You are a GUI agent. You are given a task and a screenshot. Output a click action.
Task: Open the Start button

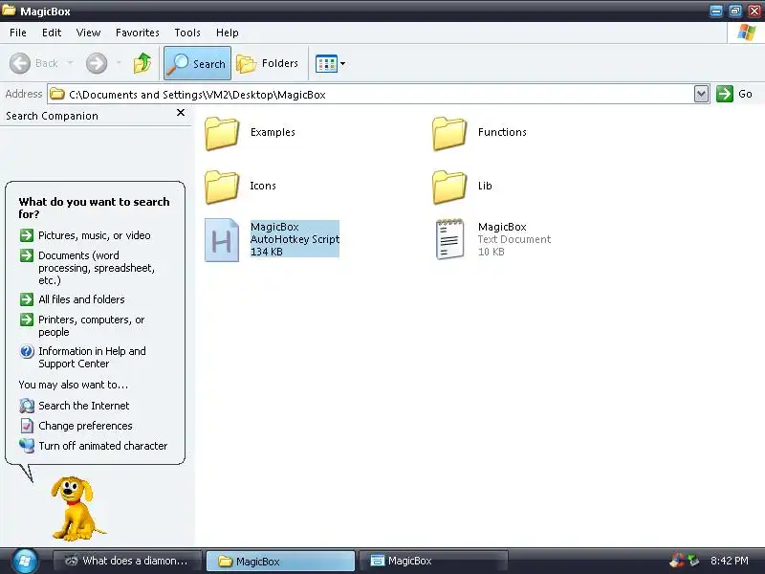click(x=25, y=561)
